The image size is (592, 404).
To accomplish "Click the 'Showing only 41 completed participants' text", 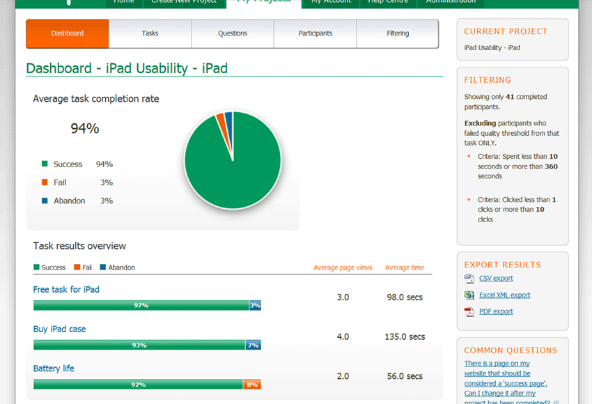I will point(506,102).
